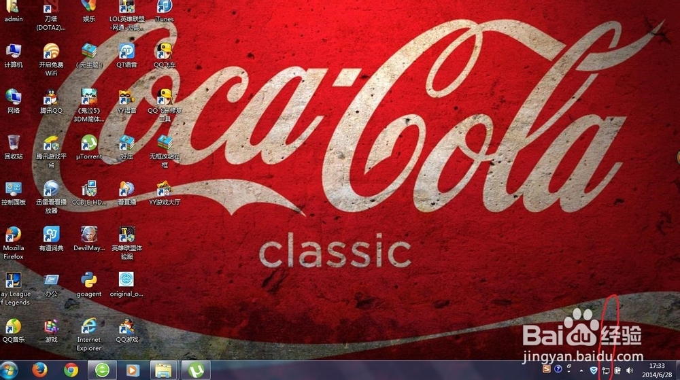Select the 网络 desktop icon
The width and height of the screenshot is (680, 380).
tap(14, 101)
